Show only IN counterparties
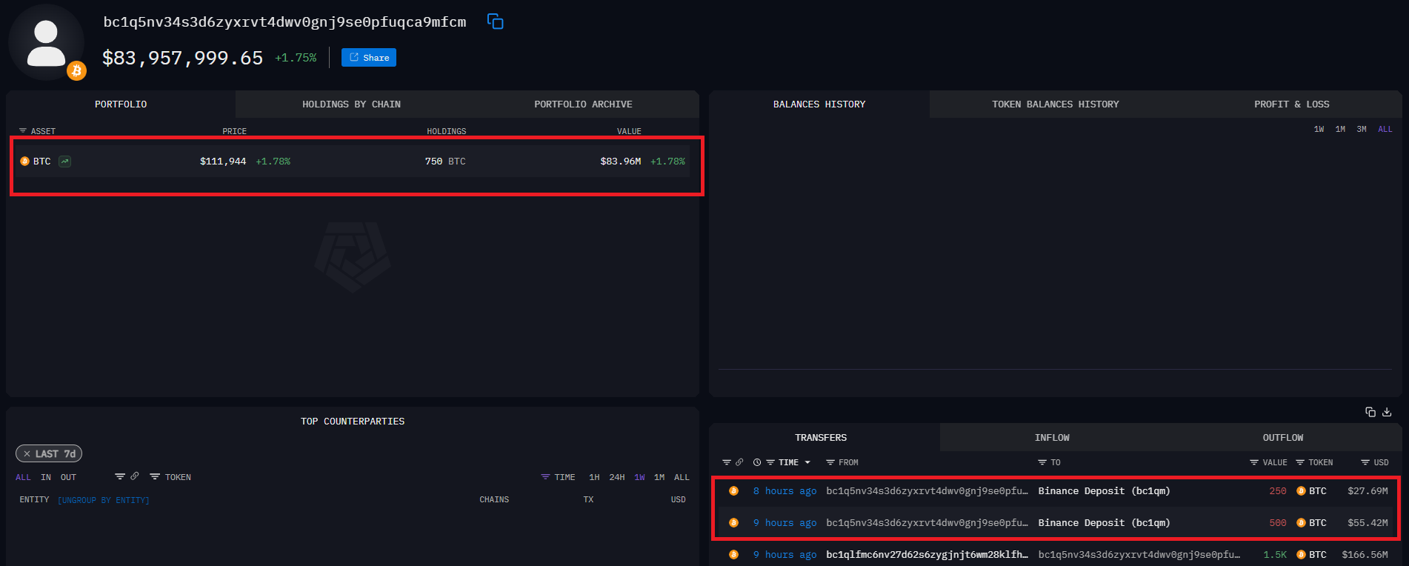Viewport: 1409px width, 566px height. point(46,478)
